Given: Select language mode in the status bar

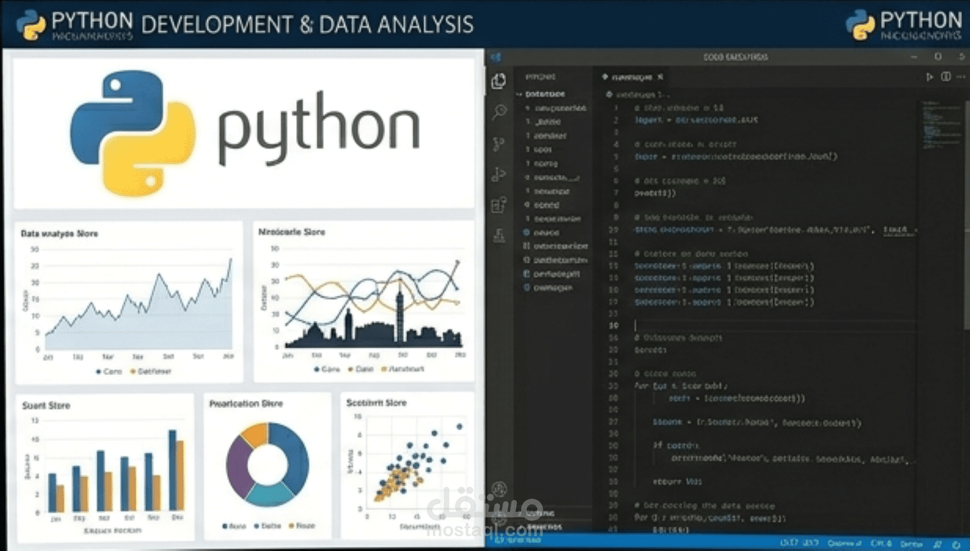Looking at the screenshot, I should [x=911, y=544].
